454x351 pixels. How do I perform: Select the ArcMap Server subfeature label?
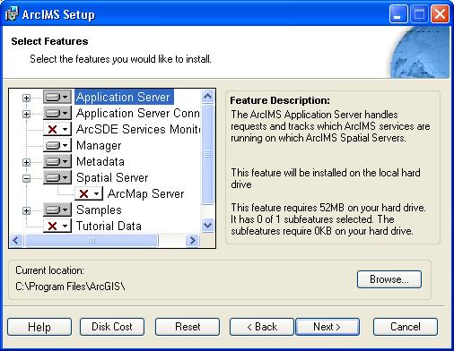click(145, 193)
